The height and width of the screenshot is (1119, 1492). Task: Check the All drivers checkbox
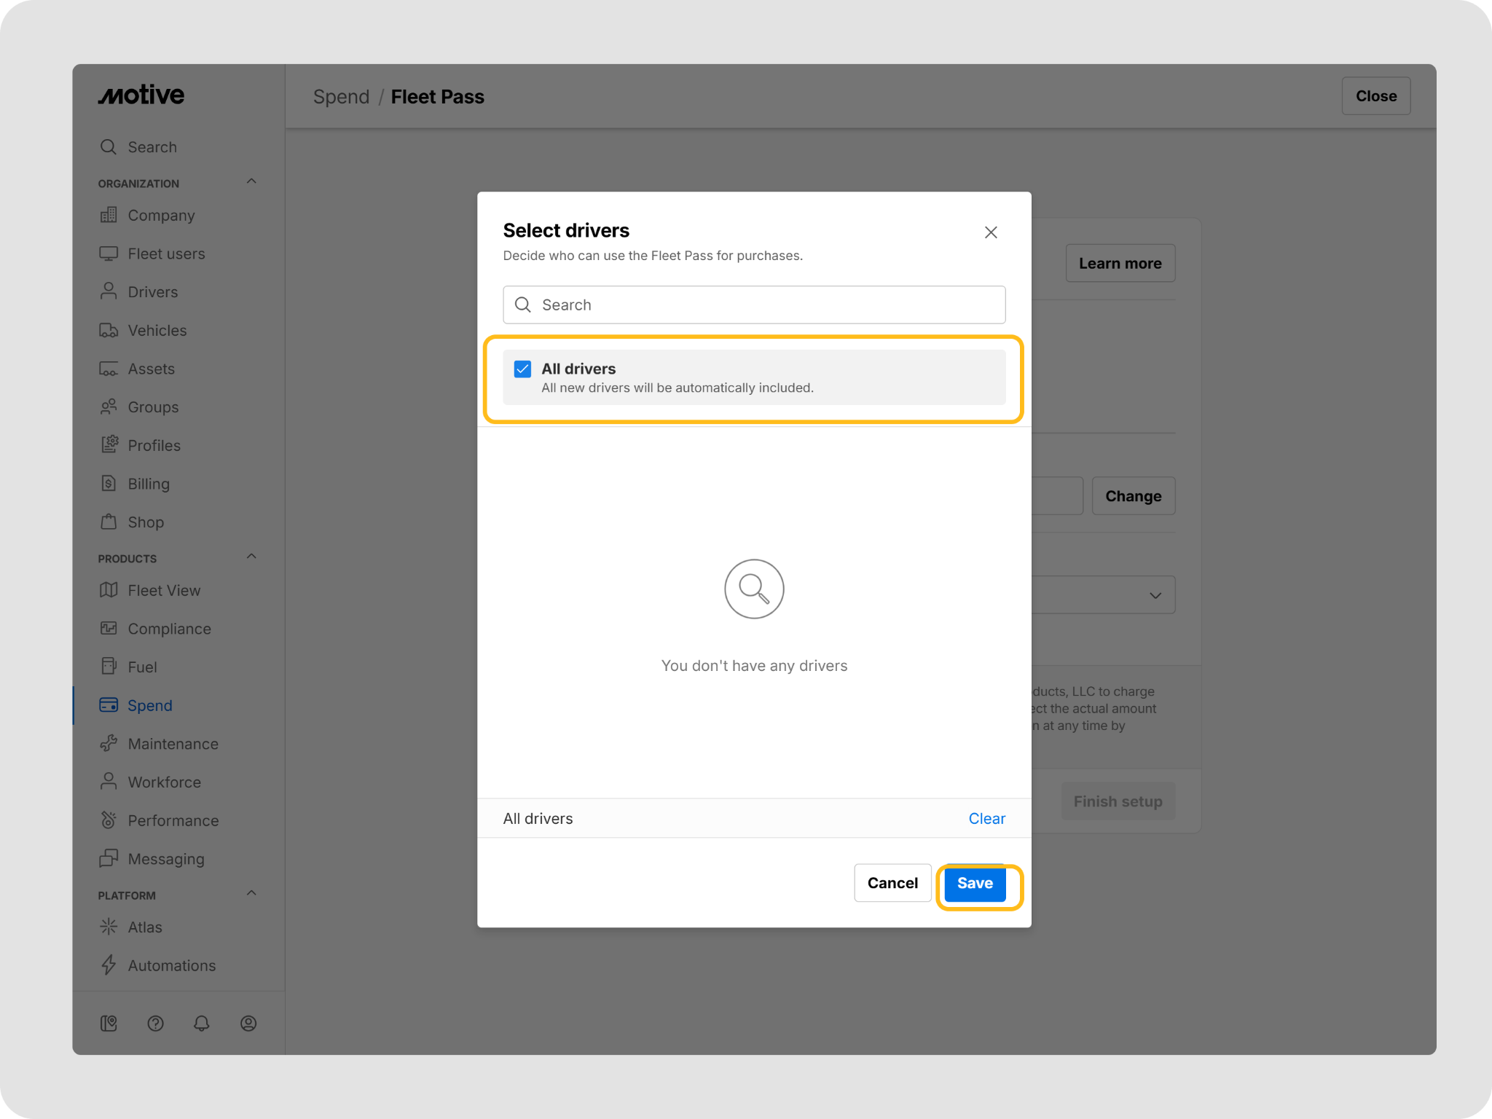[522, 369]
